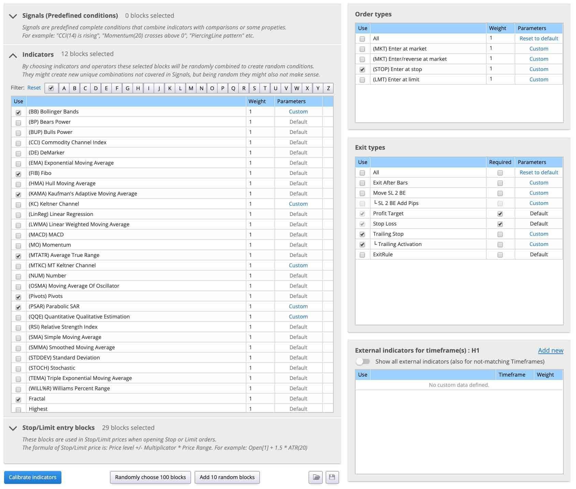Uncheck the Pivots indicator checkbox
This screenshot has width=576, height=489.
[x=18, y=297]
